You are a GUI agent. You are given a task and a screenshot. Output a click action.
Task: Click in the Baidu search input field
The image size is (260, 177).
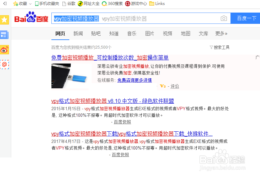coord(141,19)
